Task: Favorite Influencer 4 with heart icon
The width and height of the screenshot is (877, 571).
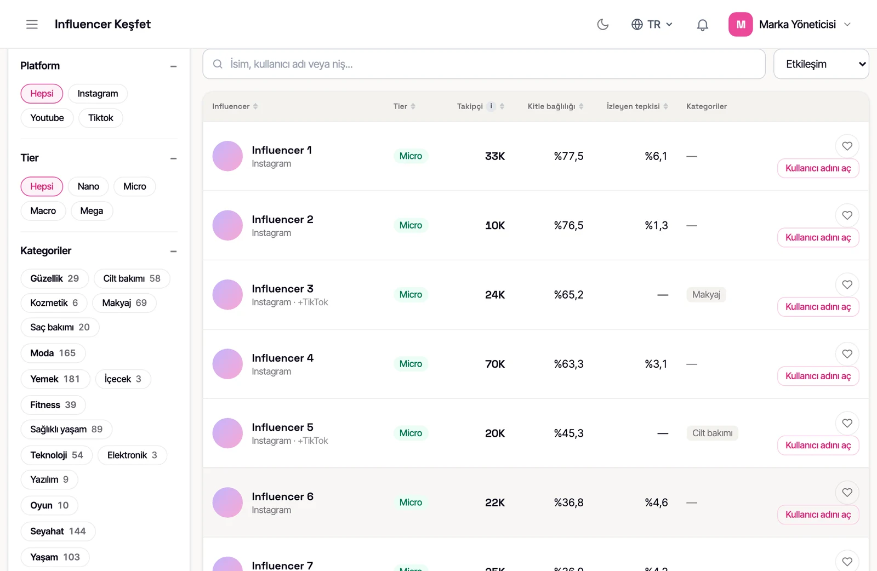Action: click(847, 354)
